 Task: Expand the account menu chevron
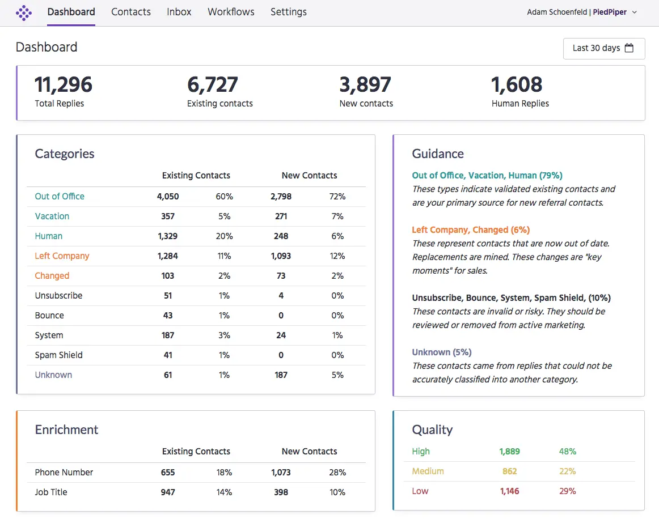635,12
